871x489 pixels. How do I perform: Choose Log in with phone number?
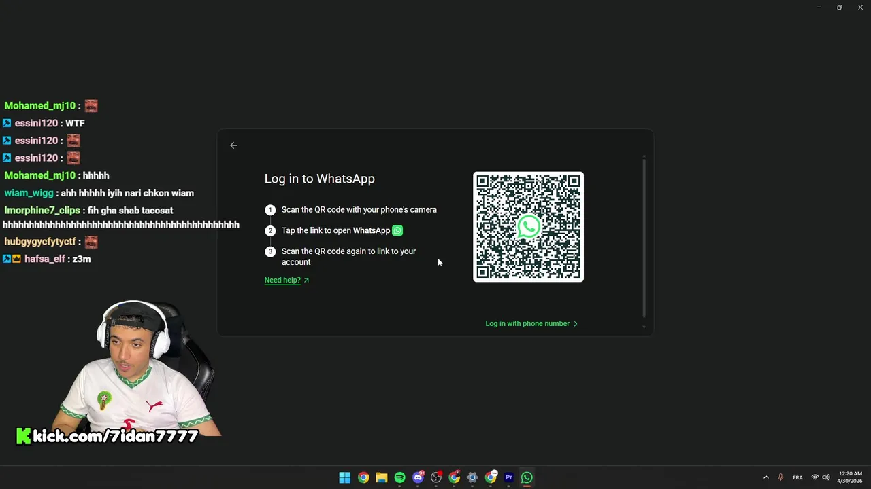[x=531, y=323]
